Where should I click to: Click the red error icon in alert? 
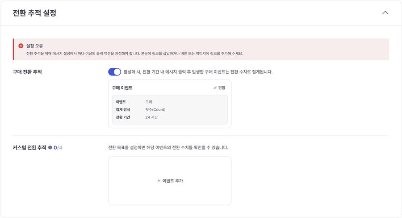[x=21, y=46]
